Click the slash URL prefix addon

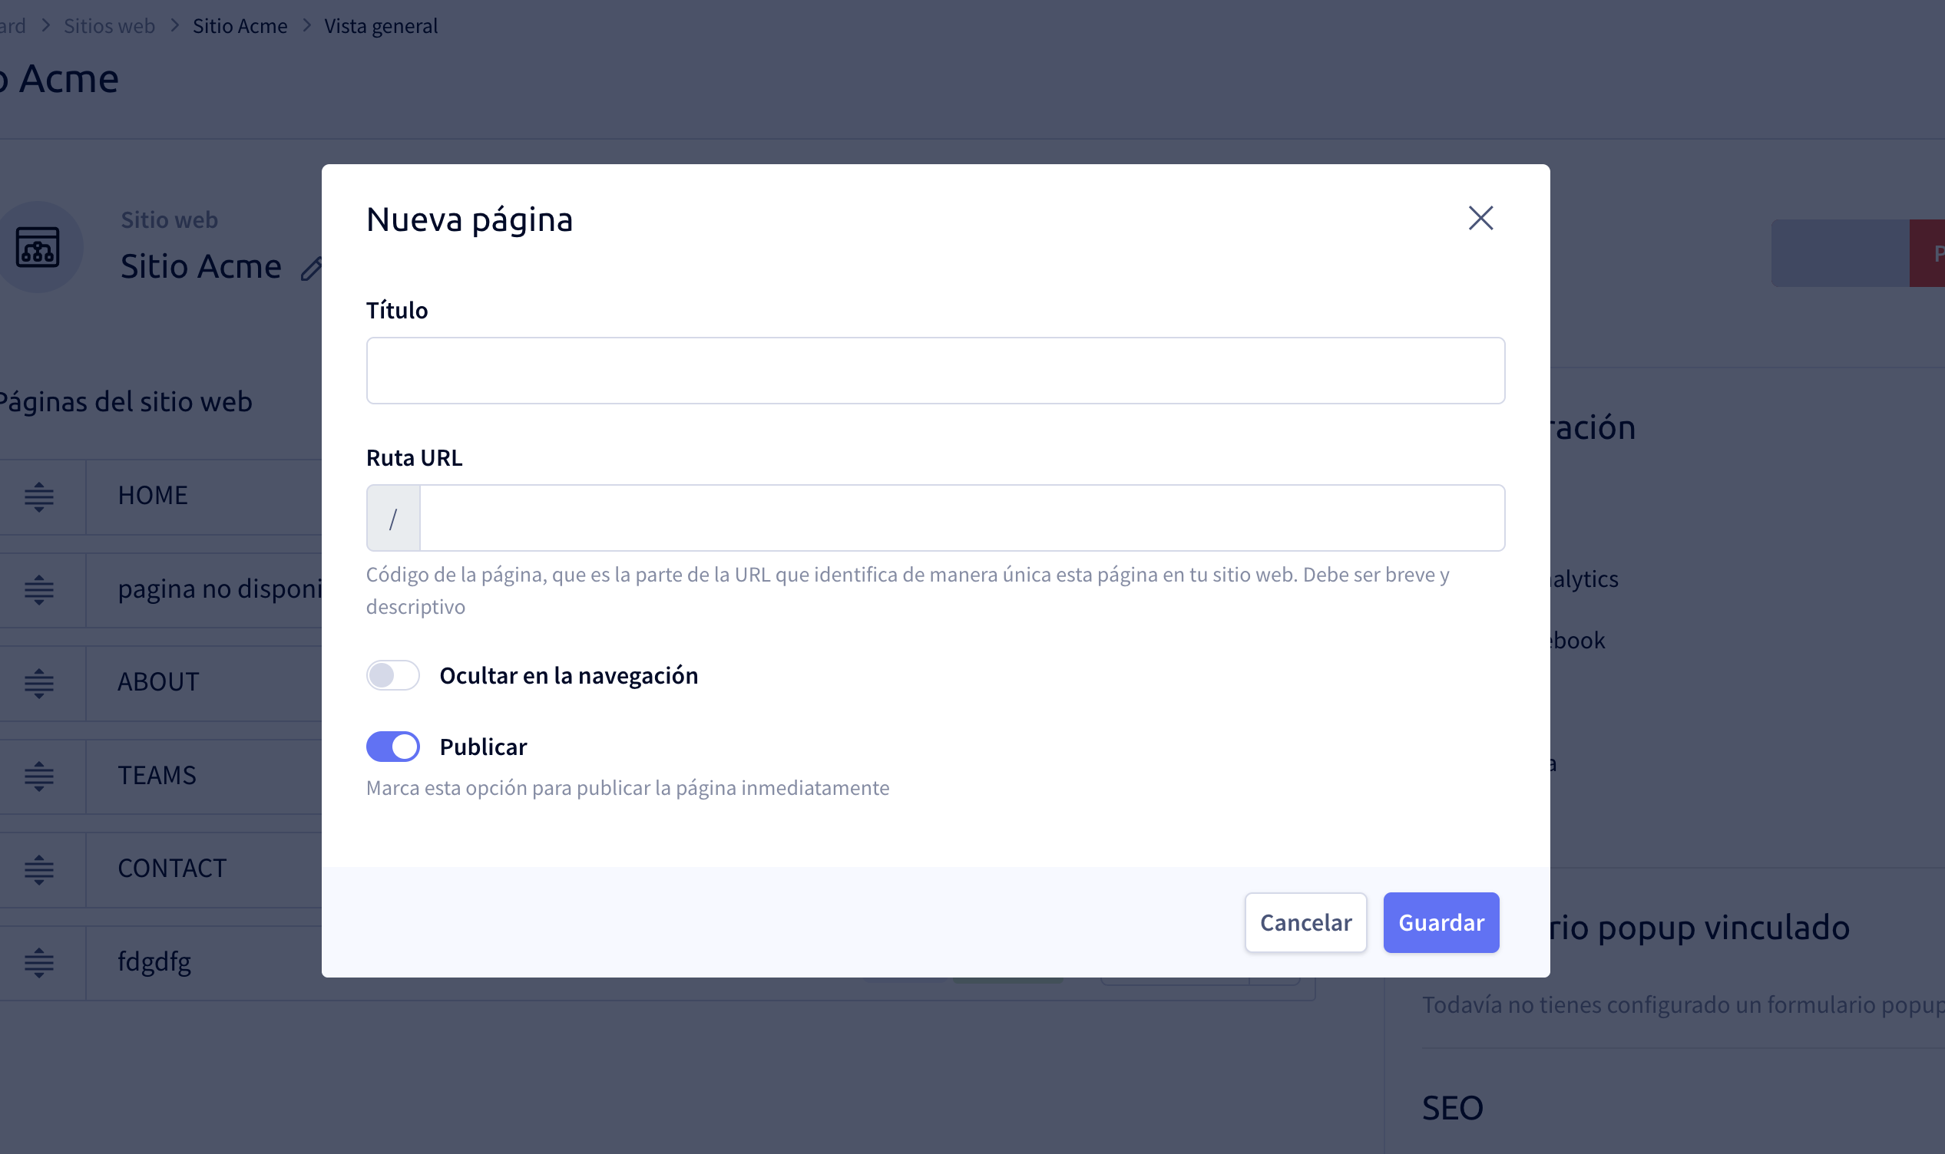394,518
